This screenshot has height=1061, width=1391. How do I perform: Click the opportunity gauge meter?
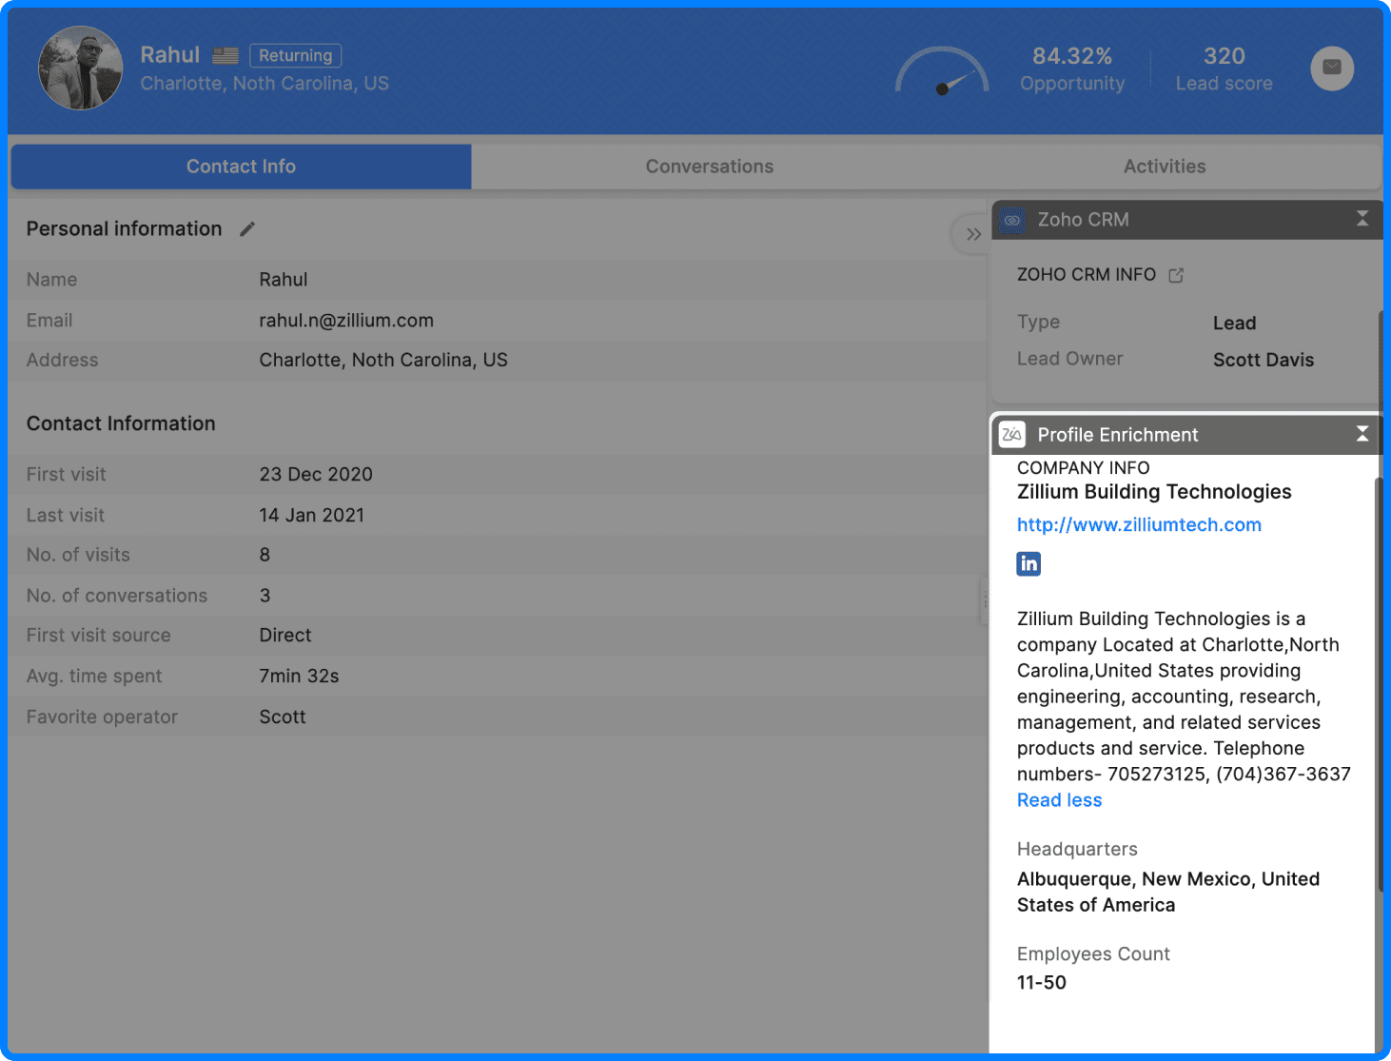(x=942, y=71)
